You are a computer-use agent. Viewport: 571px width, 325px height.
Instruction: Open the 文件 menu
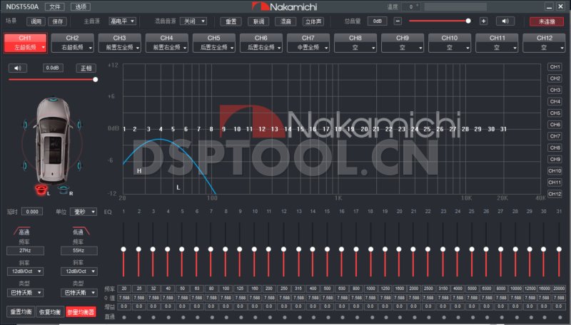pos(54,6)
